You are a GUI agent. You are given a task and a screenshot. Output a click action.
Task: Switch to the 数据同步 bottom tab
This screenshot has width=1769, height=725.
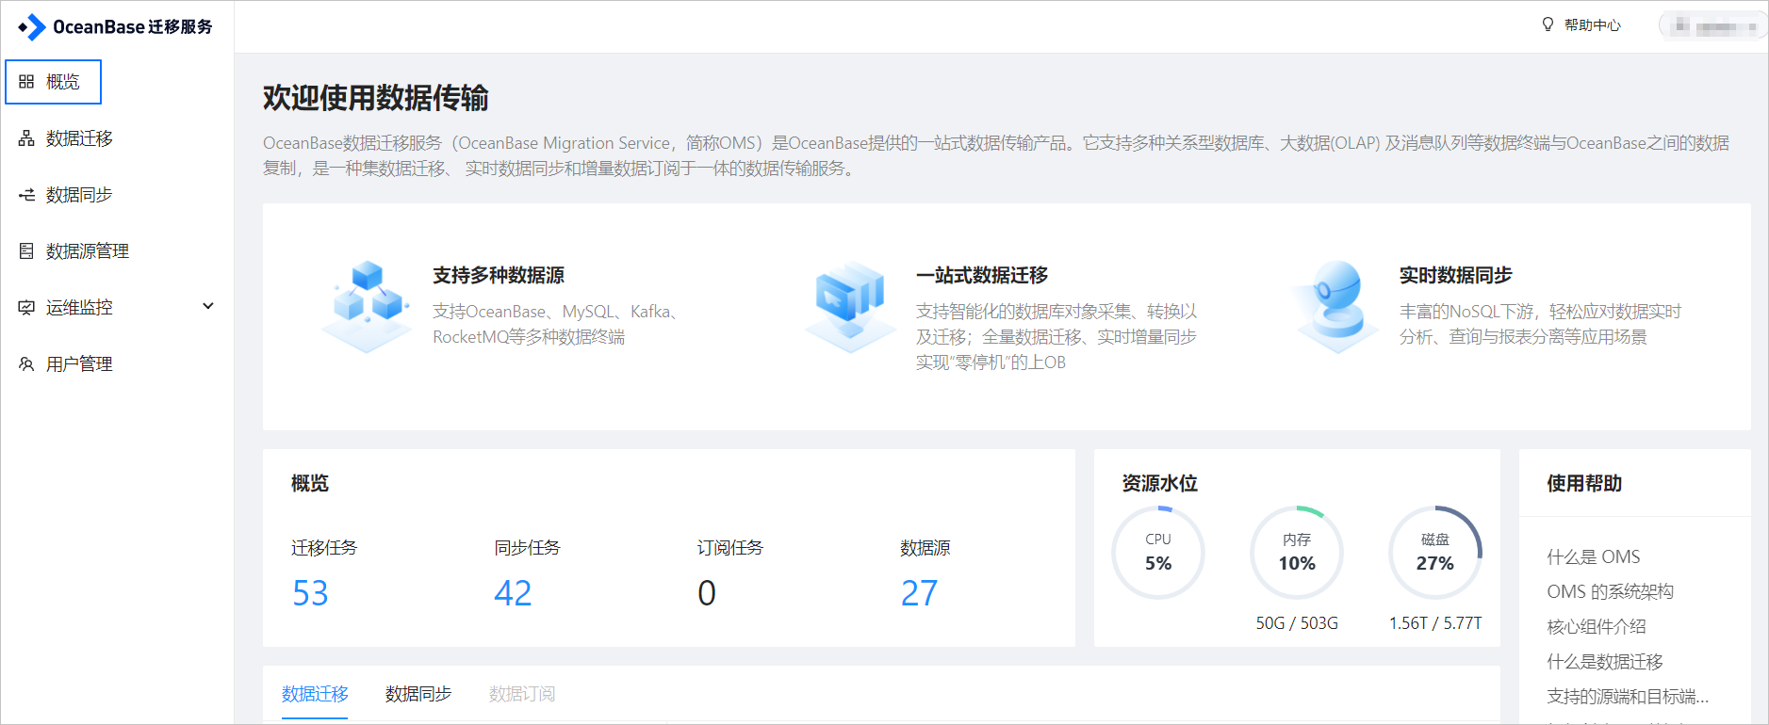point(418,694)
